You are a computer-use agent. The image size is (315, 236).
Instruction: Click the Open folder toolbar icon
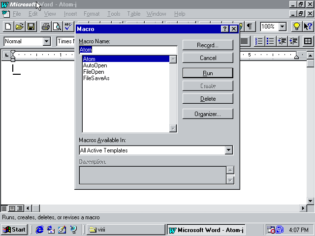pos(20,27)
